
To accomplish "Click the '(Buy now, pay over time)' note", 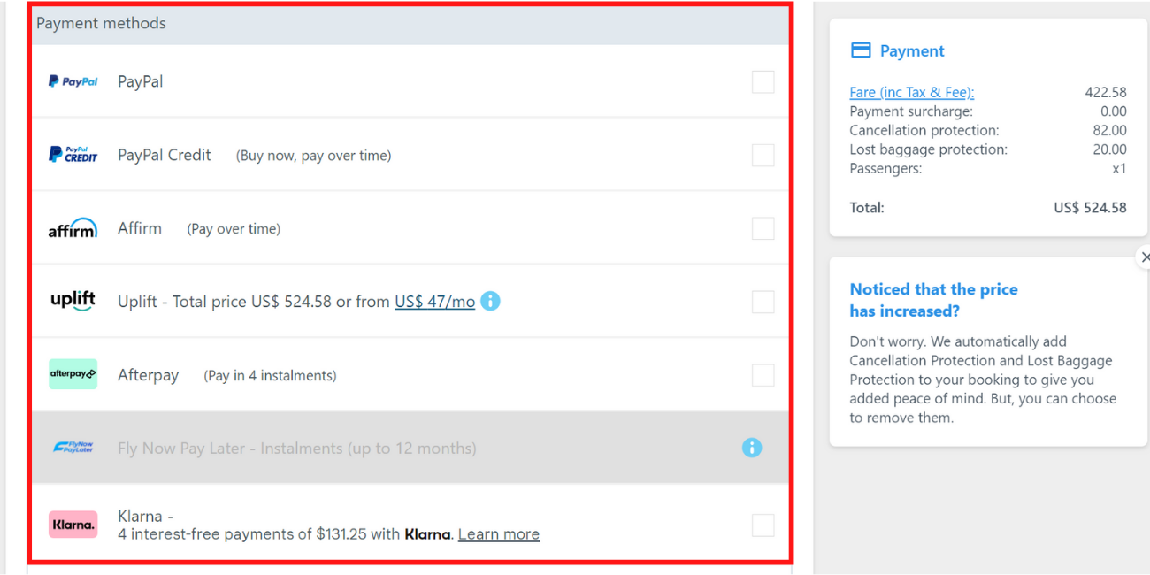I will click(x=313, y=156).
